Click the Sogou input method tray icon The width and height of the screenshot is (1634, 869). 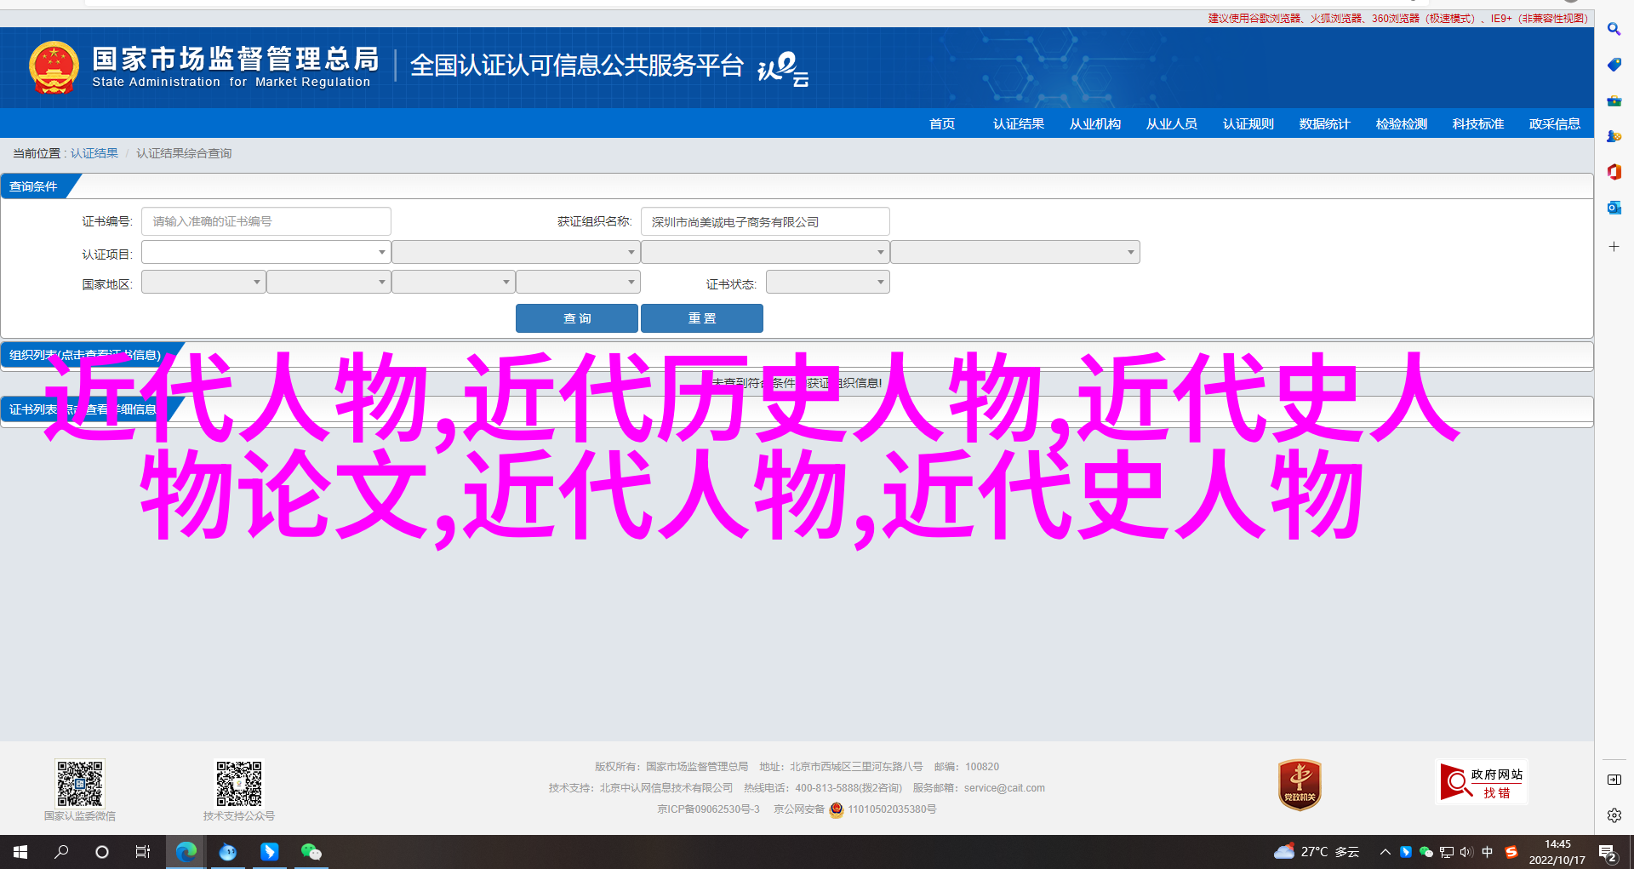(1511, 851)
